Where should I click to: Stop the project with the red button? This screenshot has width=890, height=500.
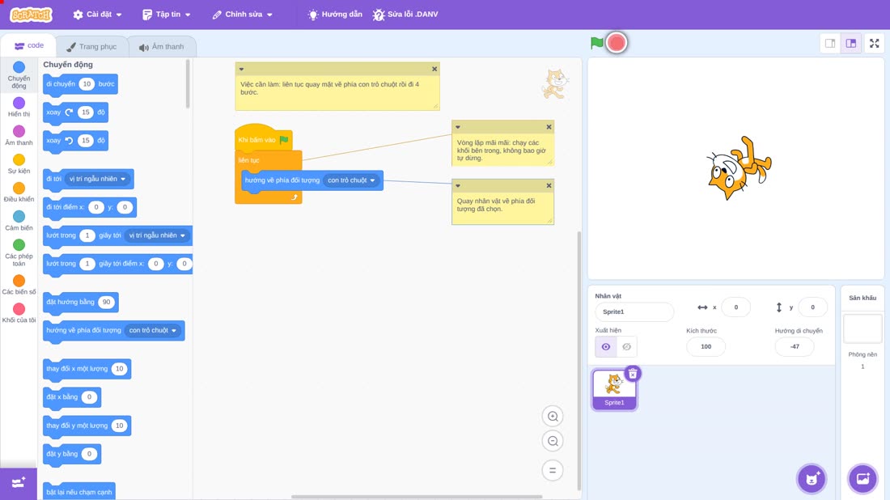click(x=617, y=43)
